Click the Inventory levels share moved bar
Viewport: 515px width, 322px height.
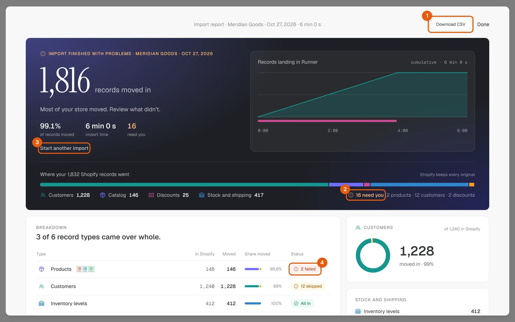point(253,303)
